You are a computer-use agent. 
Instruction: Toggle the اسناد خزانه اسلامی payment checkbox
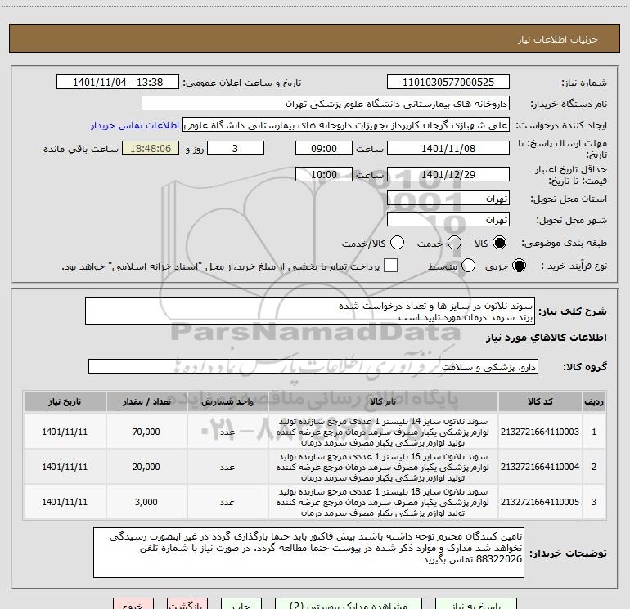tap(390, 266)
